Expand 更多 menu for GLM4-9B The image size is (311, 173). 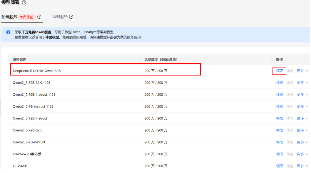pos(302,166)
